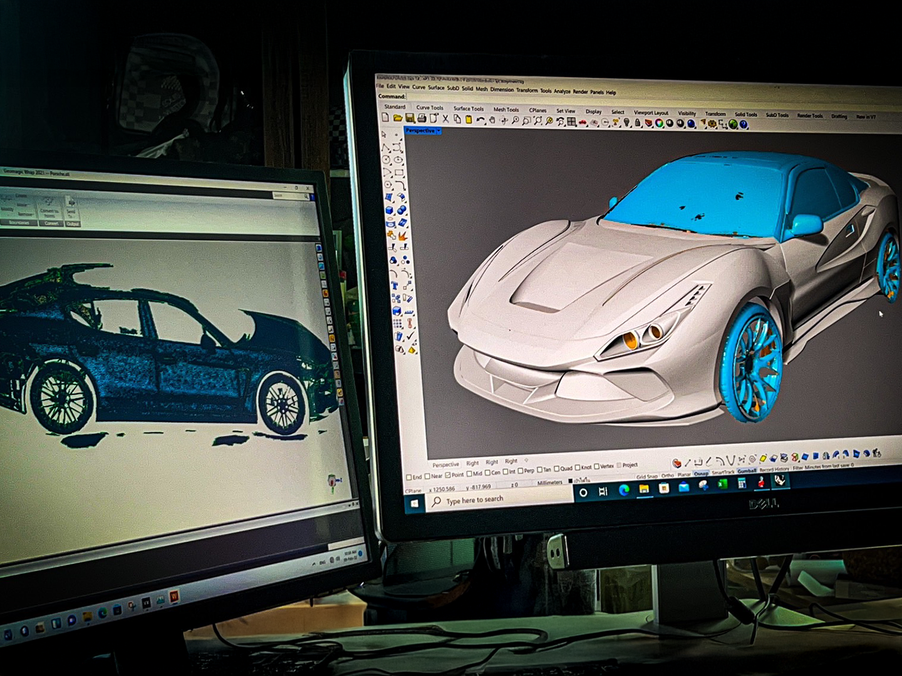Click the Cut scissors icon
Image resolution: width=902 pixels, height=676 pixels.
(x=445, y=119)
